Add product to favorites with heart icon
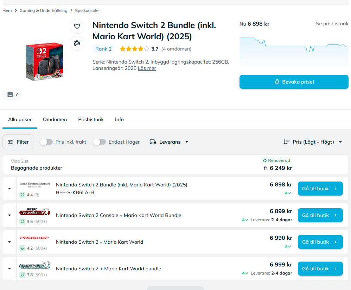This screenshot has height=290, width=351. 77,26
